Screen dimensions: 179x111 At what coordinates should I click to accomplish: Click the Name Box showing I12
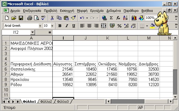(16, 33)
